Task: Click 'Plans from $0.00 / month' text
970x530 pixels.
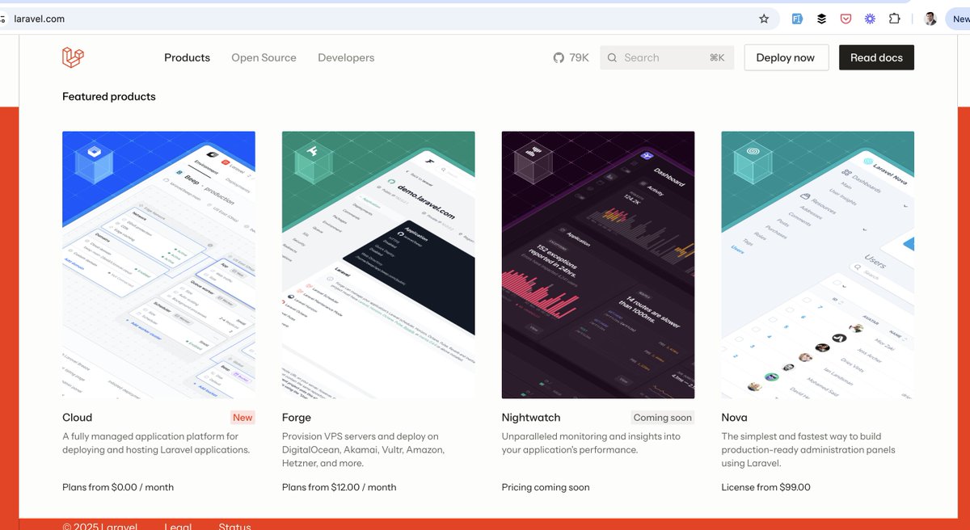Action: tap(118, 487)
